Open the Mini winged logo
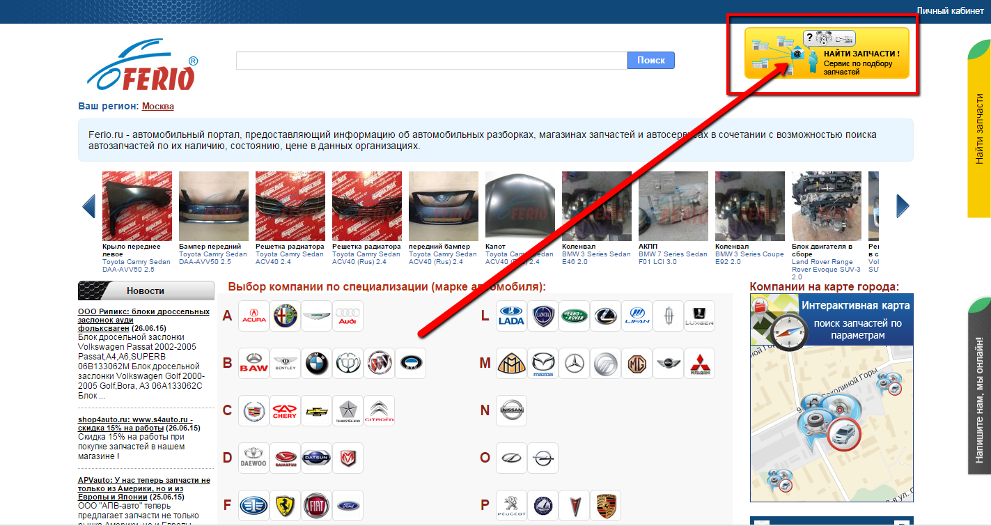Viewport: 991px width, 526px height. pos(669,364)
